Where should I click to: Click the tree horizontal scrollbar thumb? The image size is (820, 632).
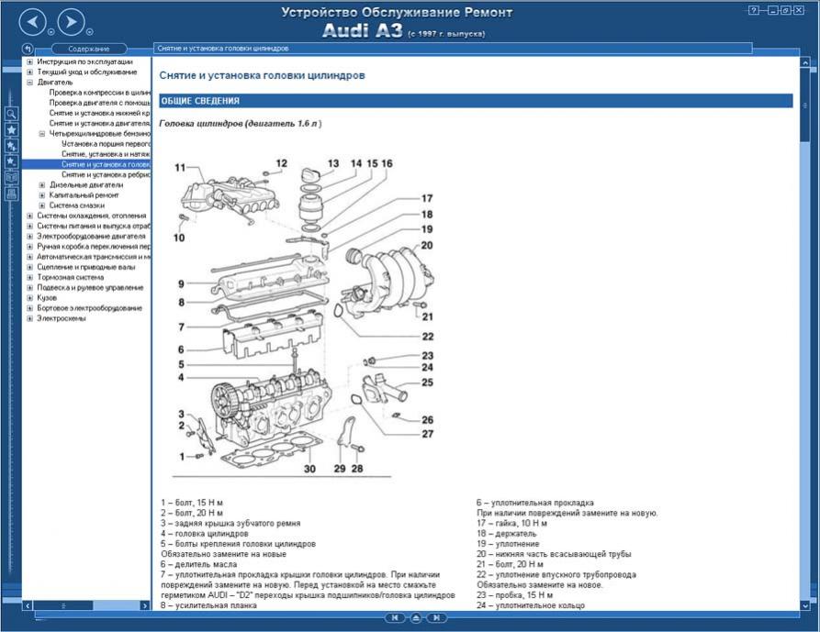tap(62, 606)
